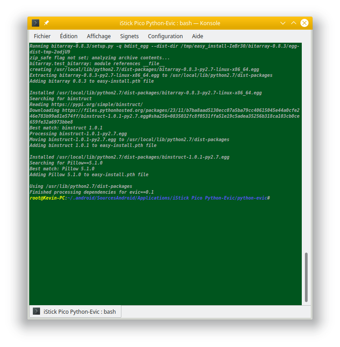The image size is (340, 347).
Task: Select the iStick Pico Python-Evic : bash tab
Action: pyautogui.click(x=75, y=311)
